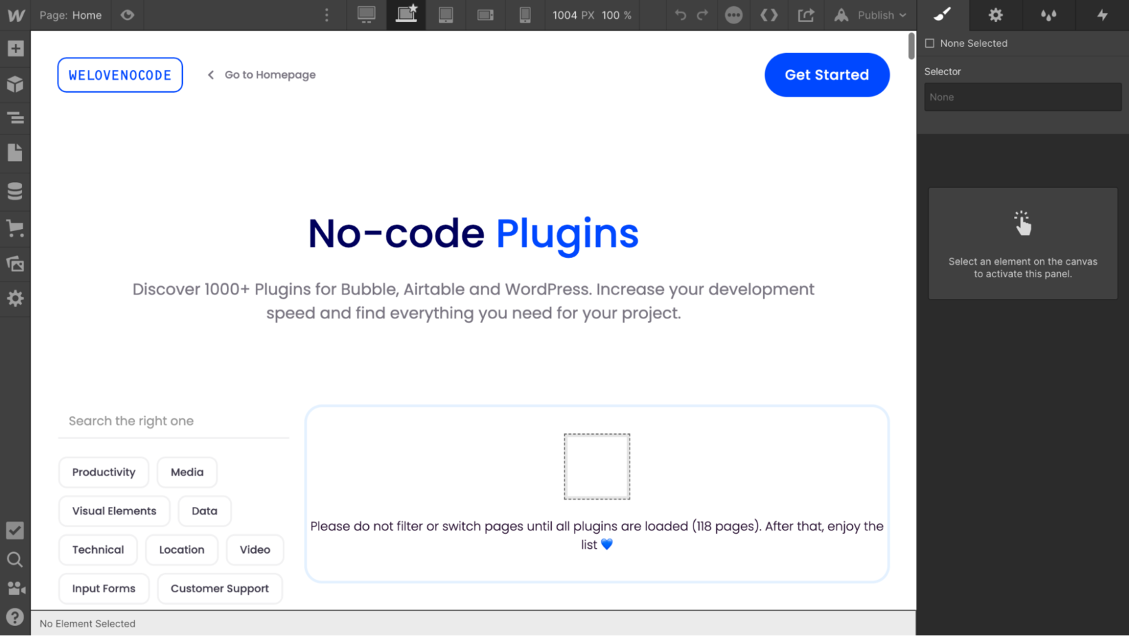Click the undo arrow
This screenshot has height=636, width=1129.
(680, 15)
